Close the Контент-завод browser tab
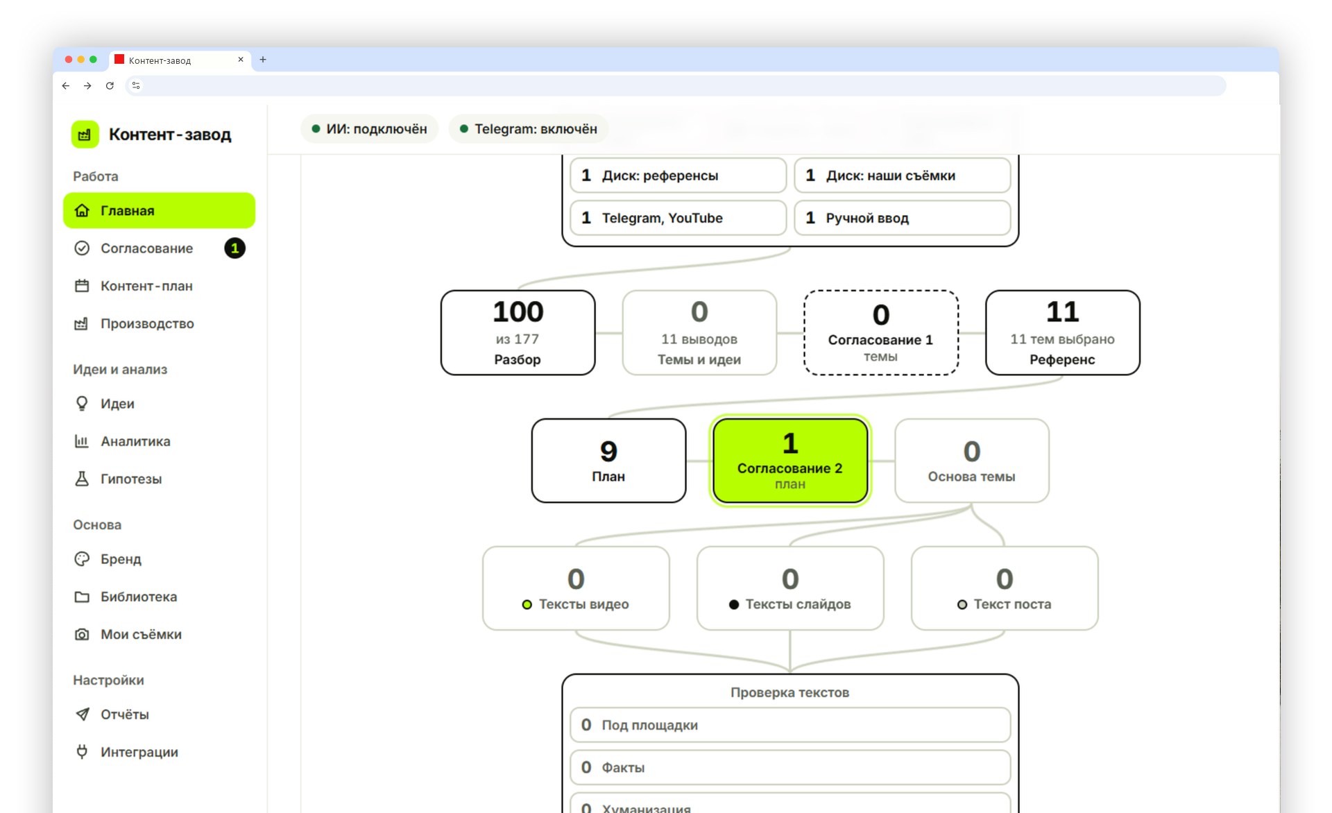The image size is (1332, 813). 241,60
